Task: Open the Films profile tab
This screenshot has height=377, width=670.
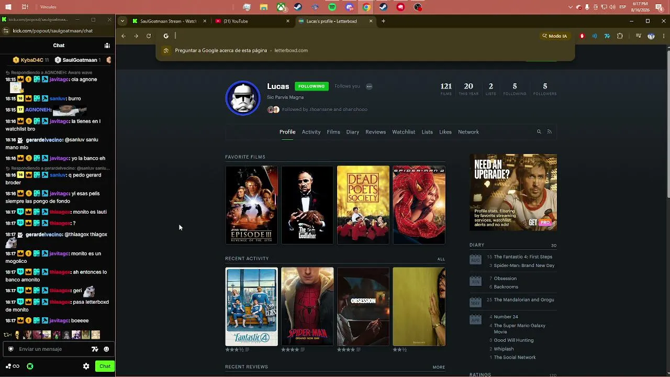Action: coord(333,132)
